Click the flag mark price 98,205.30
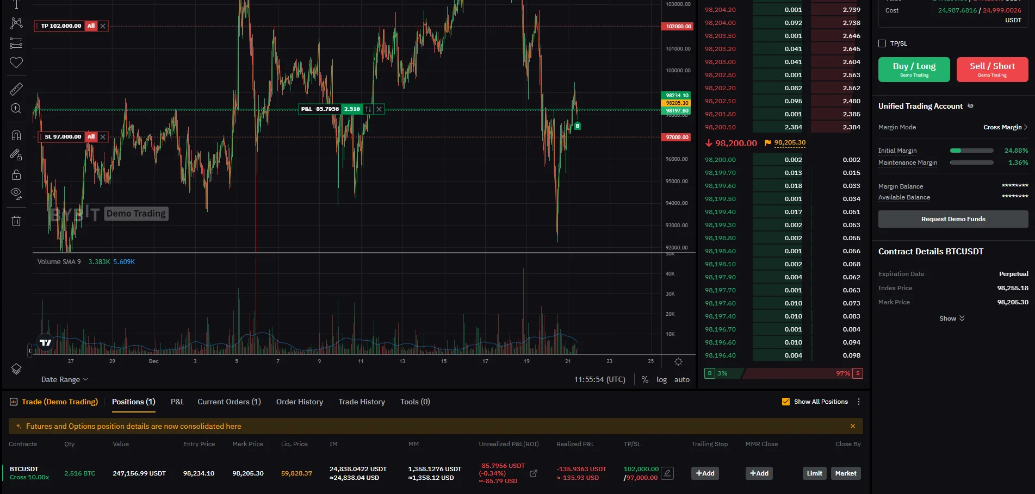The width and height of the screenshot is (1035, 494). (785, 143)
